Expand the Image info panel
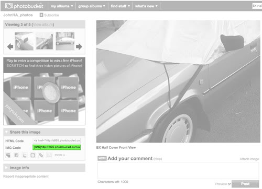The width and height of the screenshot is (262, 189). point(6,168)
